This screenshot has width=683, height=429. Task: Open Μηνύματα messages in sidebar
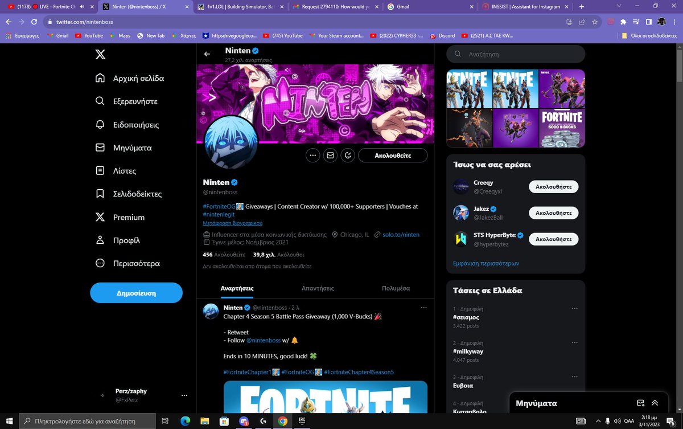point(124,148)
